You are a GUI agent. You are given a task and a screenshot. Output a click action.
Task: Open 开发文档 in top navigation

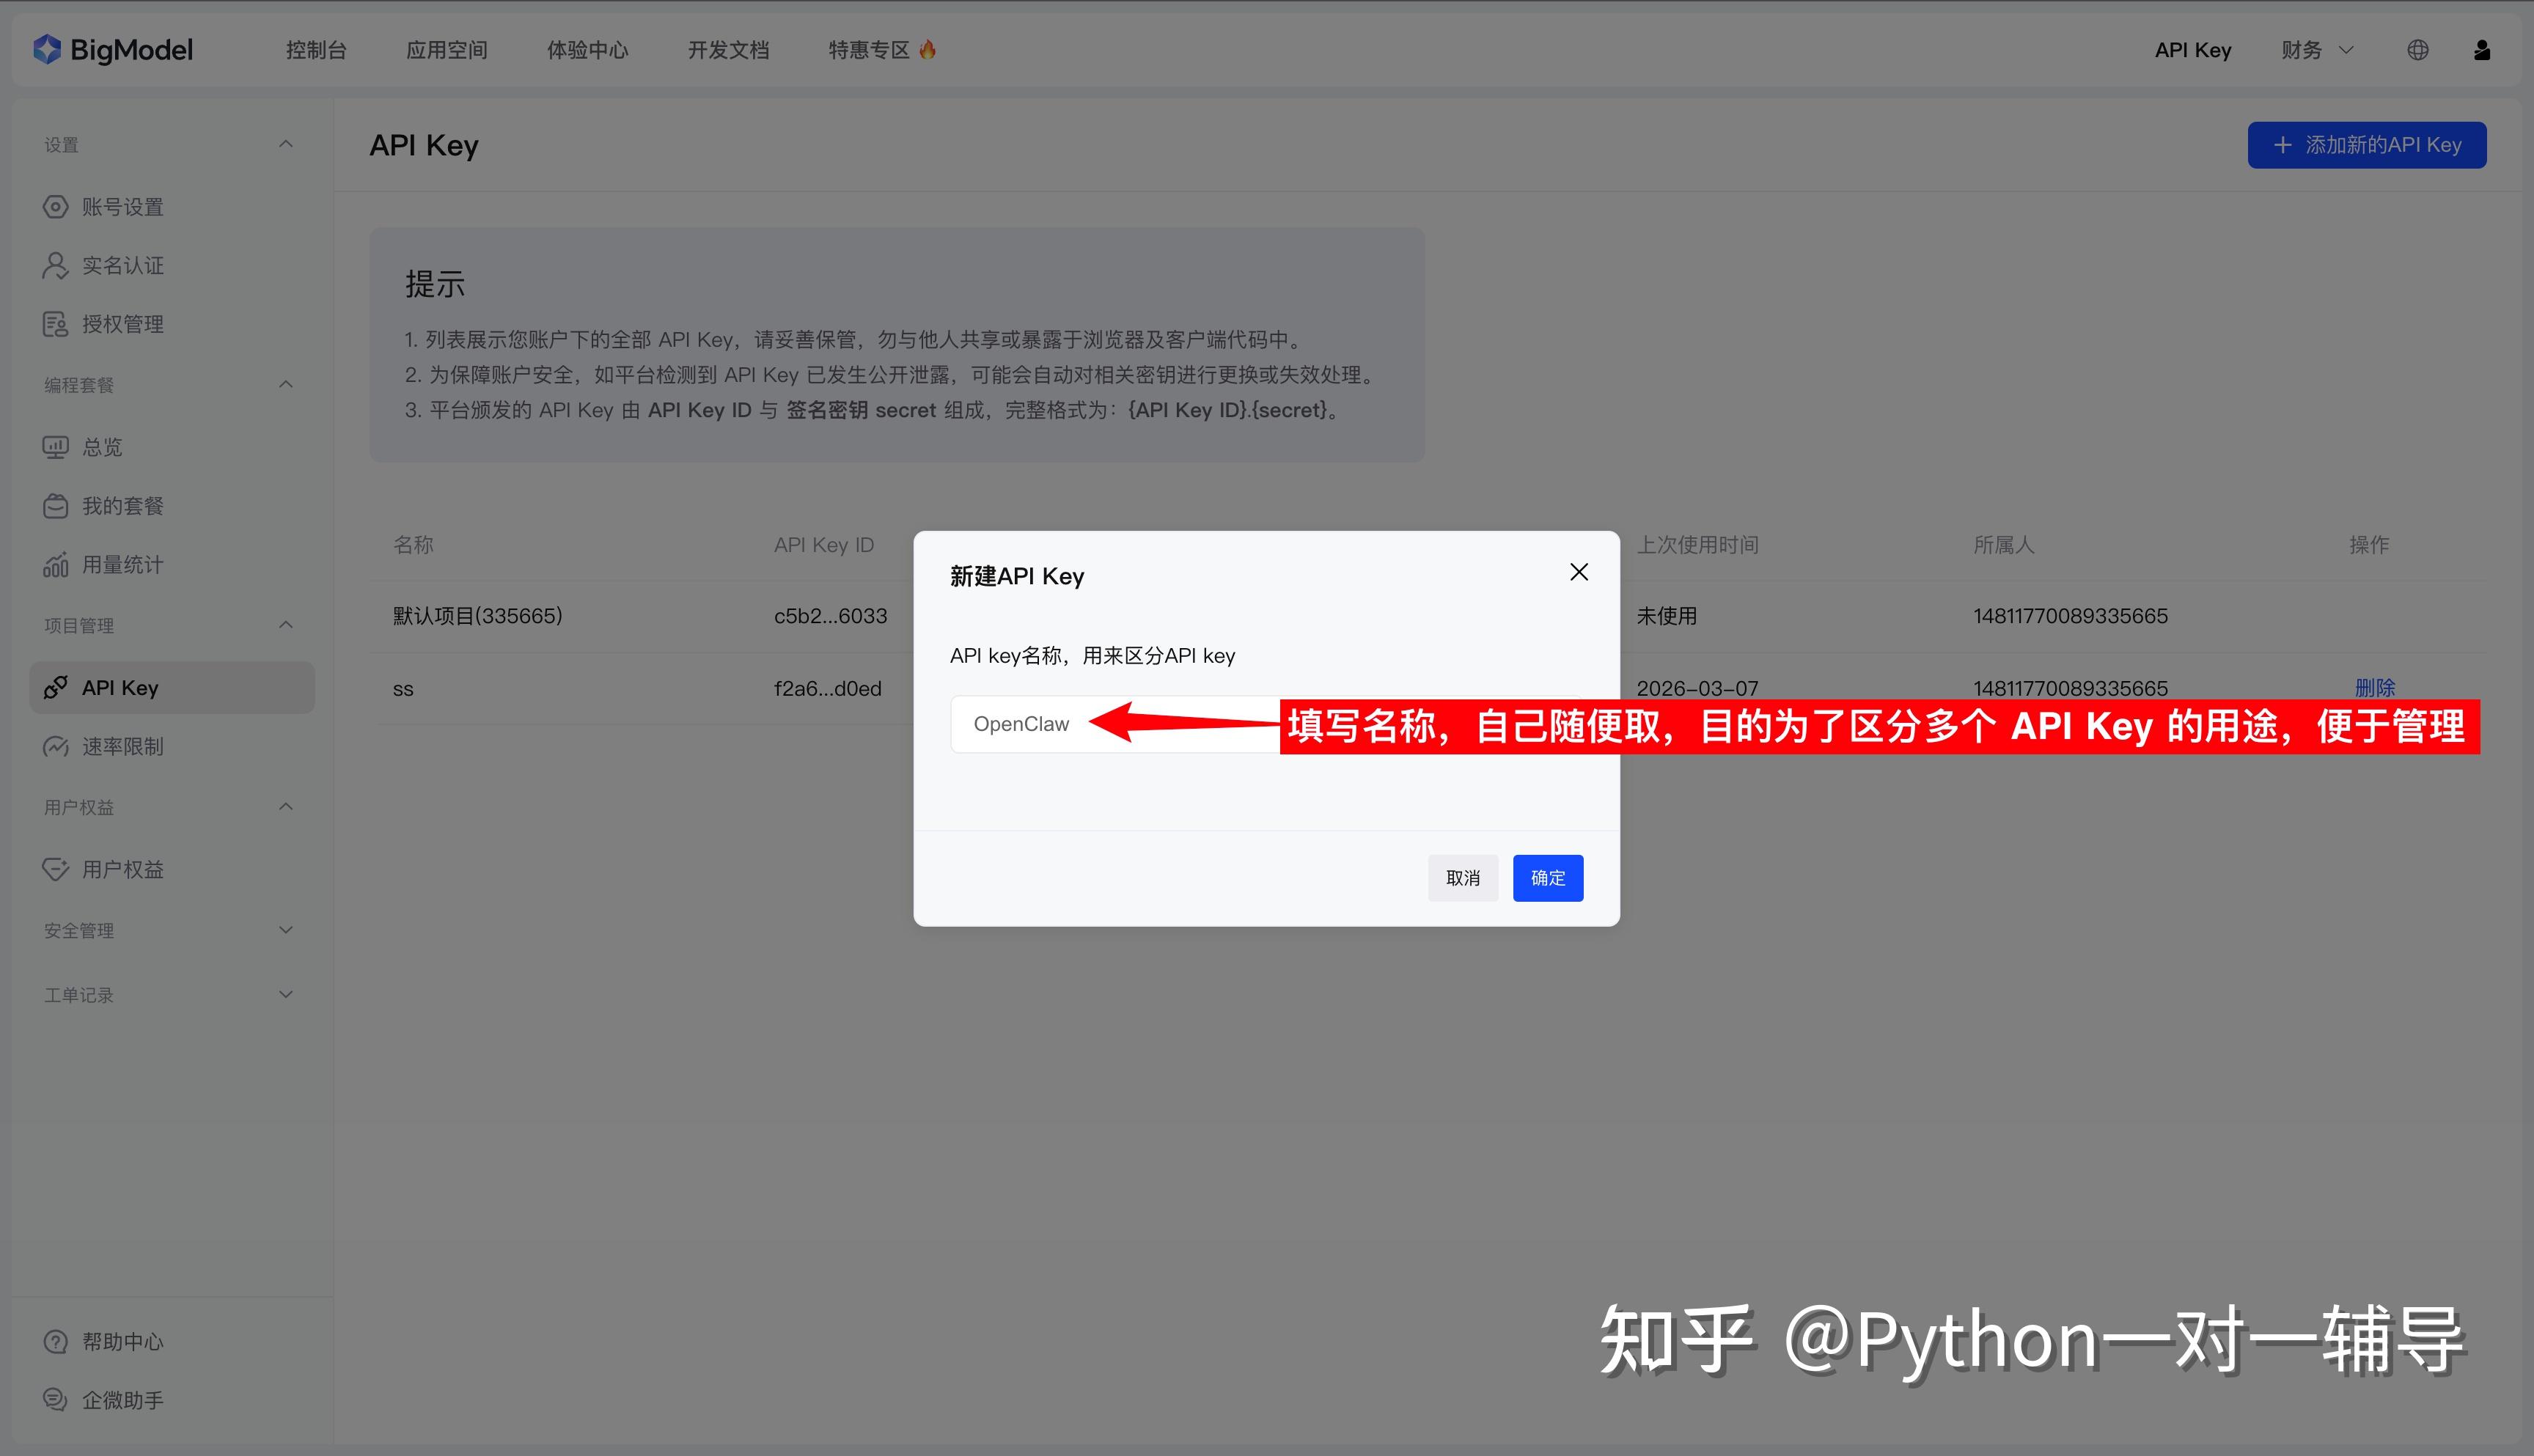click(728, 50)
